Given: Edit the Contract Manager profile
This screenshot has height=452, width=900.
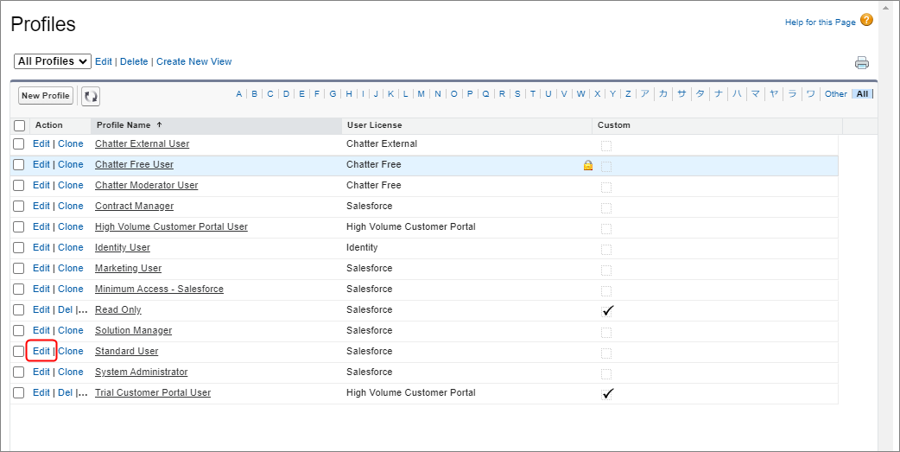Looking at the screenshot, I should point(41,206).
